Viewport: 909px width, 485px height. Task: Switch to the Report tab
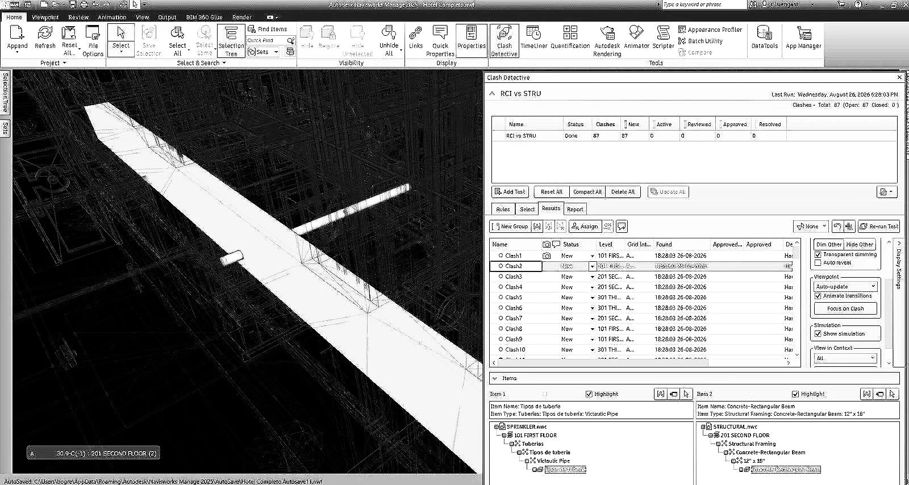[575, 209]
